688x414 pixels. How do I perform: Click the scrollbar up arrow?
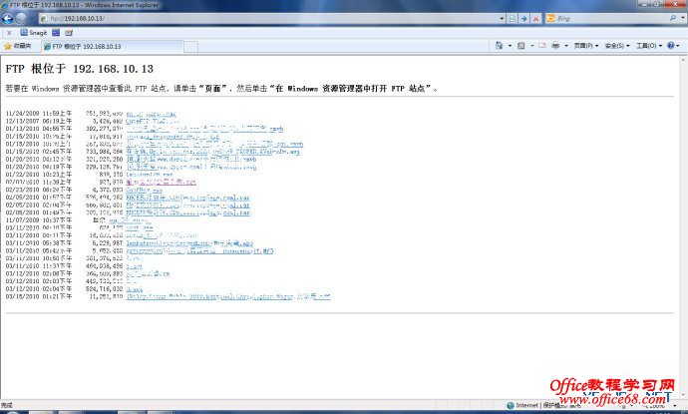[684, 60]
